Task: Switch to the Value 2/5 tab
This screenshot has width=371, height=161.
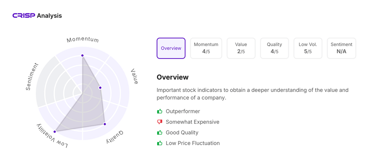Action: 241,48
